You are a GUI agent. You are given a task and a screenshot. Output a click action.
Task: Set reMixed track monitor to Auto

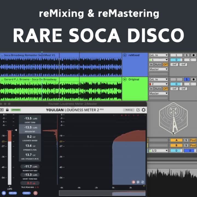158,65
